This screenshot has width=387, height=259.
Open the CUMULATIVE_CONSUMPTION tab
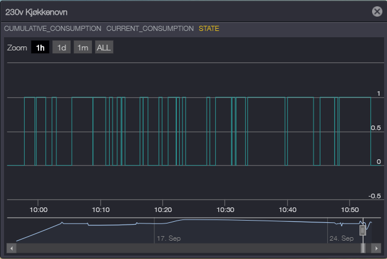coord(53,29)
